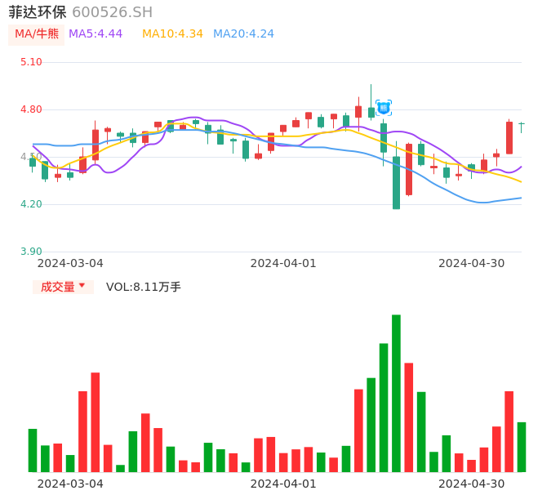Select the 成交量 volume tab
This screenshot has height=495, width=560.
pyautogui.click(x=58, y=287)
